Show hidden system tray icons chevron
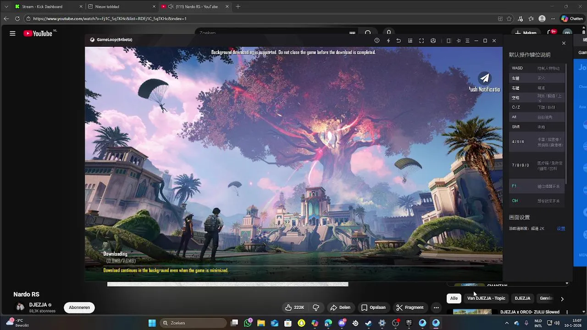 coord(507,323)
